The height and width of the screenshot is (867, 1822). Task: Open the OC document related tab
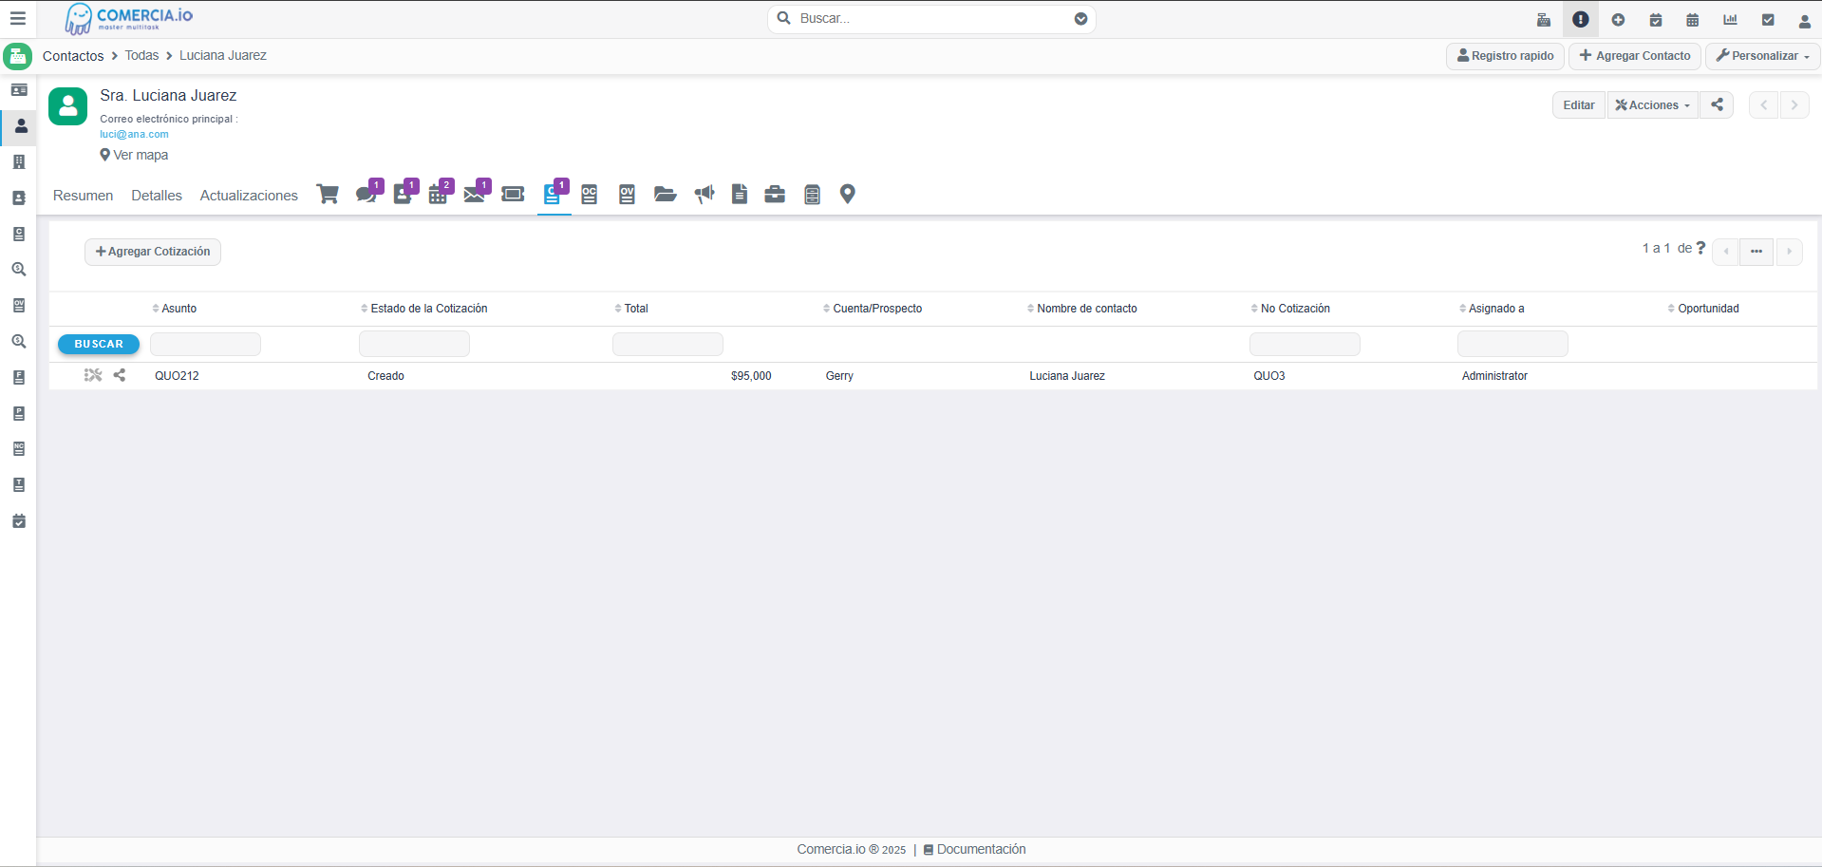pyautogui.click(x=590, y=194)
